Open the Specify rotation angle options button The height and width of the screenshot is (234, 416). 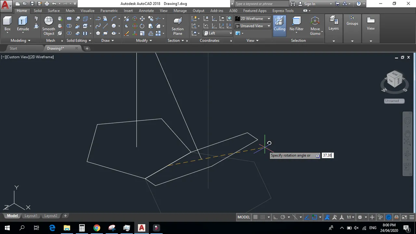coord(318,156)
